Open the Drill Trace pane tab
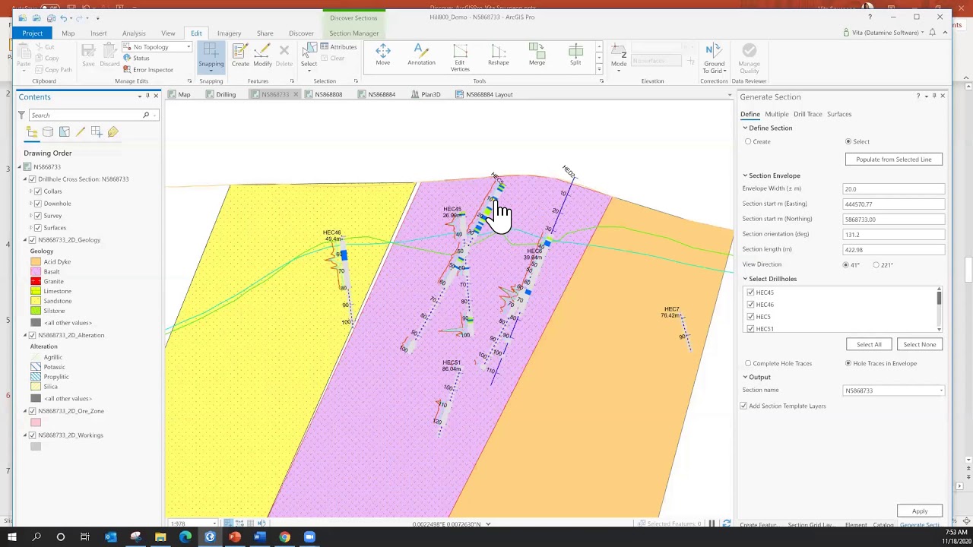Screen dimensions: 973x547 pos(808,114)
